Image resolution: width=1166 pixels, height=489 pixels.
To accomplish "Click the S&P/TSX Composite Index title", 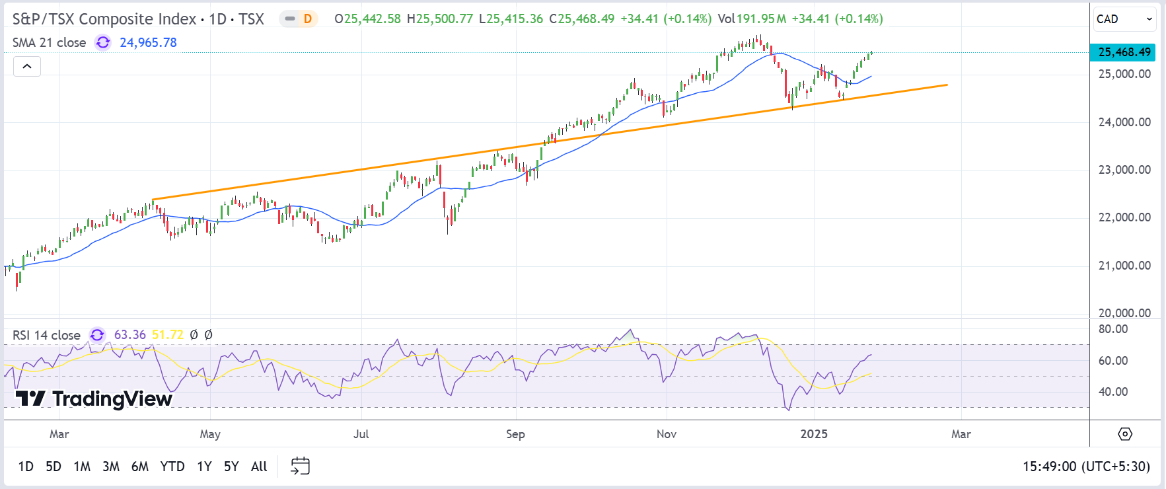I will point(104,19).
